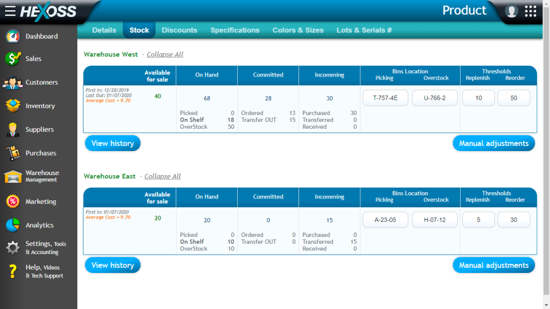Edit overstock bin H-07-12
550x309 pixels.
tap(435, 220)
